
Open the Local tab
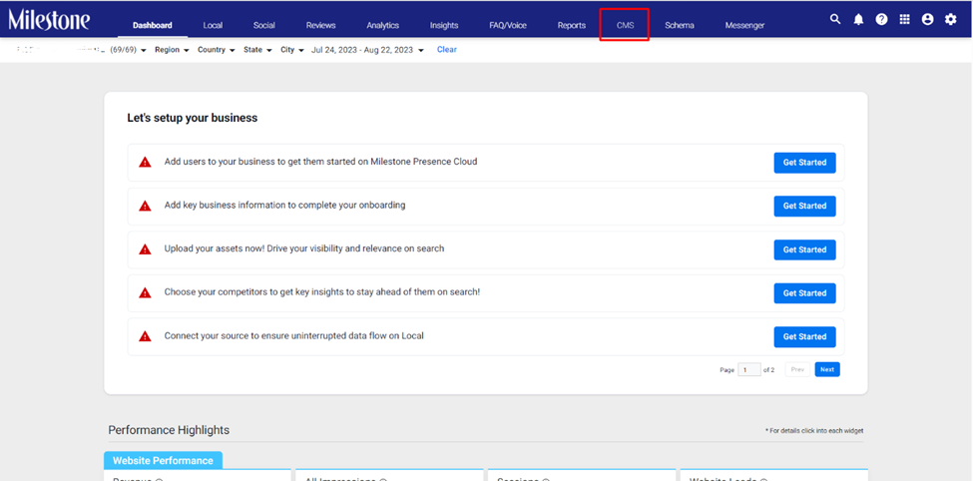[213, 25]
